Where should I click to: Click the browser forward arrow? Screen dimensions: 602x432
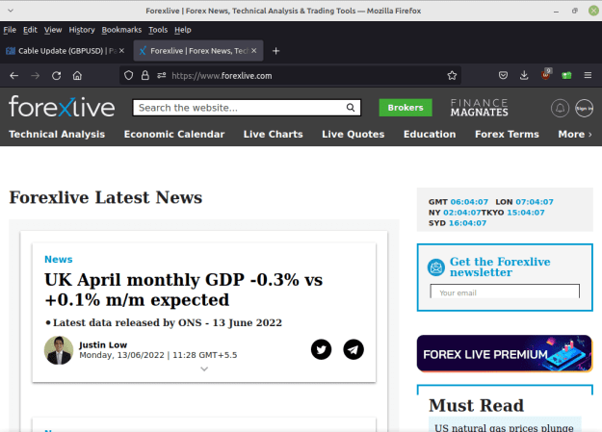[36, 76]
